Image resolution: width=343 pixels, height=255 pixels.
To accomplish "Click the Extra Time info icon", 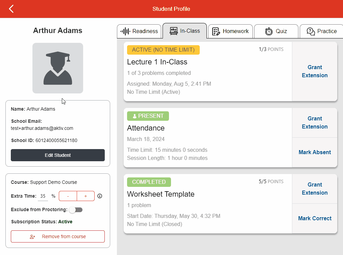I will (100, 196).
